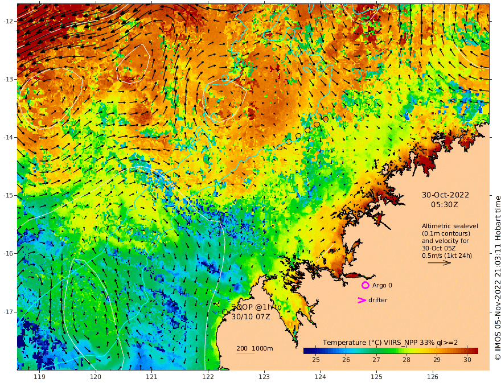Click the IMOS copyright timestamp text
This screenshot has width=501, height=387.
pos(498,278)
